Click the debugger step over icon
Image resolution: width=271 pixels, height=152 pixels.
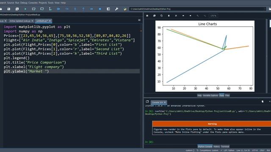pos(67,9)
